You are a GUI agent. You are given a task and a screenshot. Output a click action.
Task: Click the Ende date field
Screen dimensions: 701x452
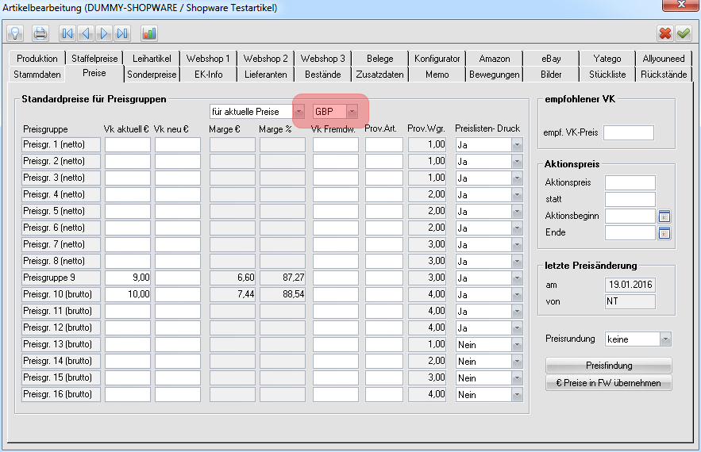(630, 232)
